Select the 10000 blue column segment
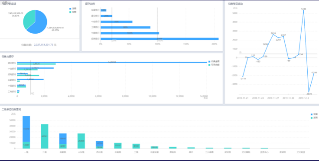319x161 pixels. (100, 144)
